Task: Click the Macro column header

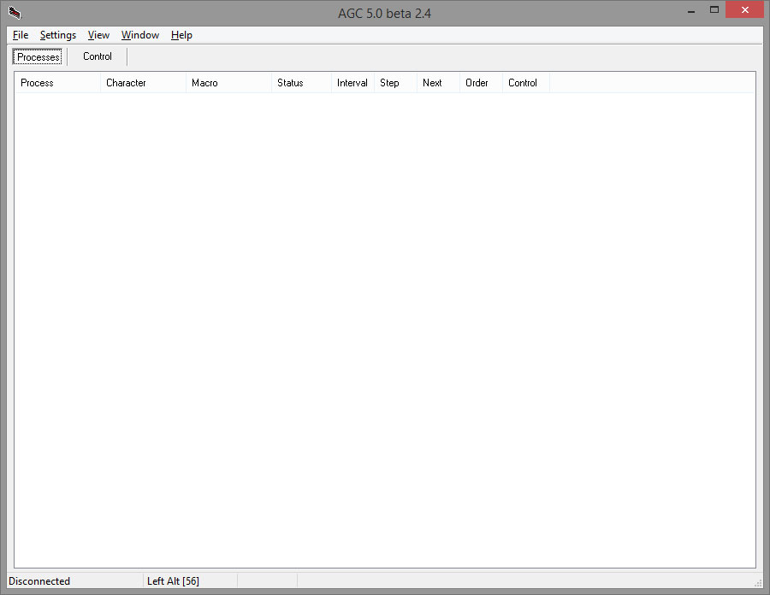Action: [x=228, y=83]
